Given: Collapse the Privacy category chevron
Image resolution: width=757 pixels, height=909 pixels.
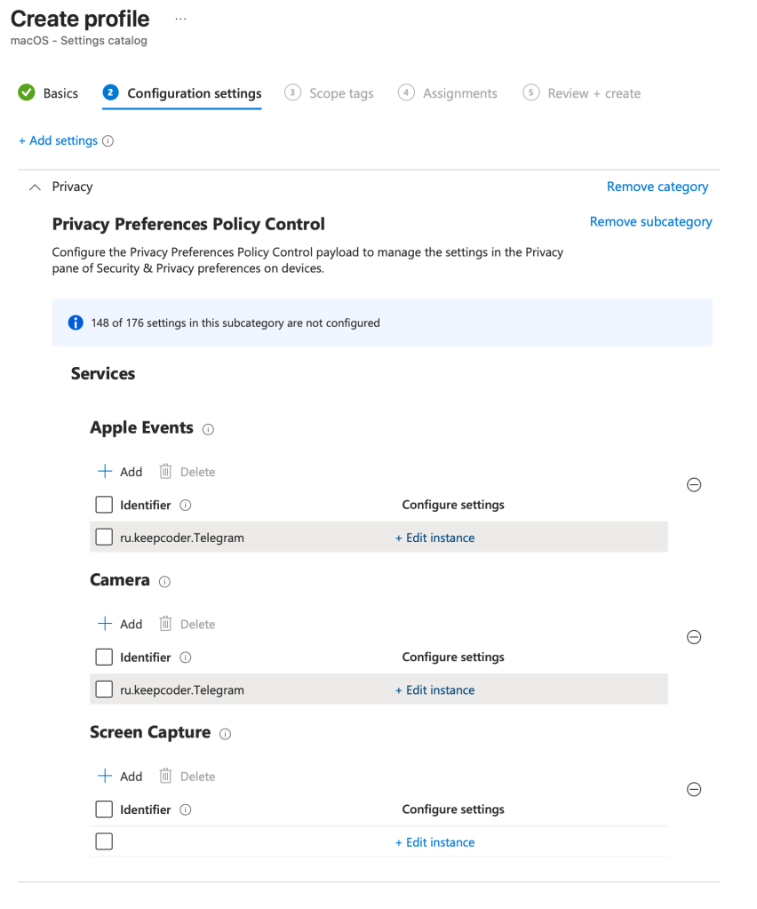Looking at the screenshot, I should [x=35, y=187].
